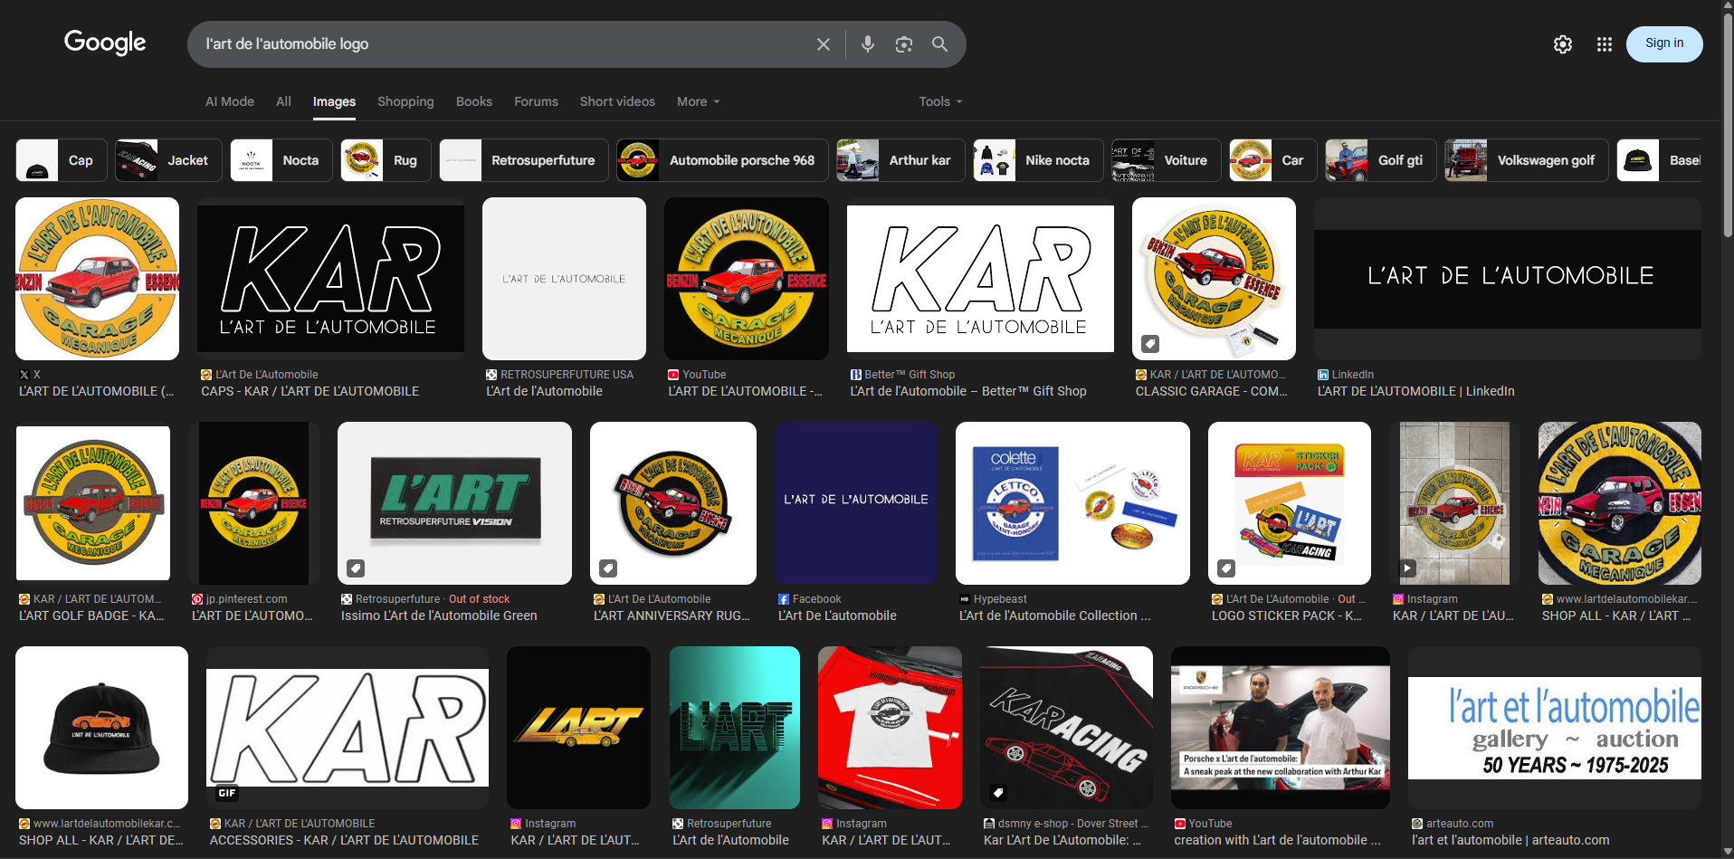Viewport: 1734px width, 859px height.
Task: Expand the Tools dropdown
Action: (x=940, y=101)
